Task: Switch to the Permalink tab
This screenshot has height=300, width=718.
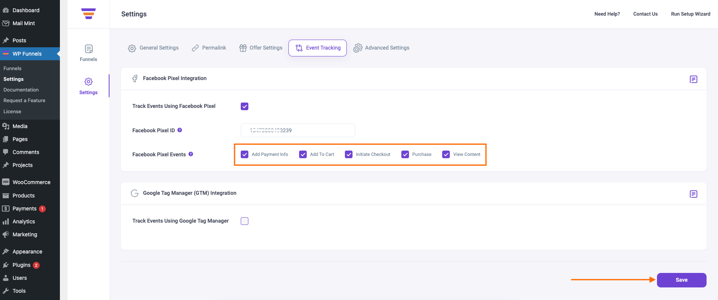Action: (209, 48)
